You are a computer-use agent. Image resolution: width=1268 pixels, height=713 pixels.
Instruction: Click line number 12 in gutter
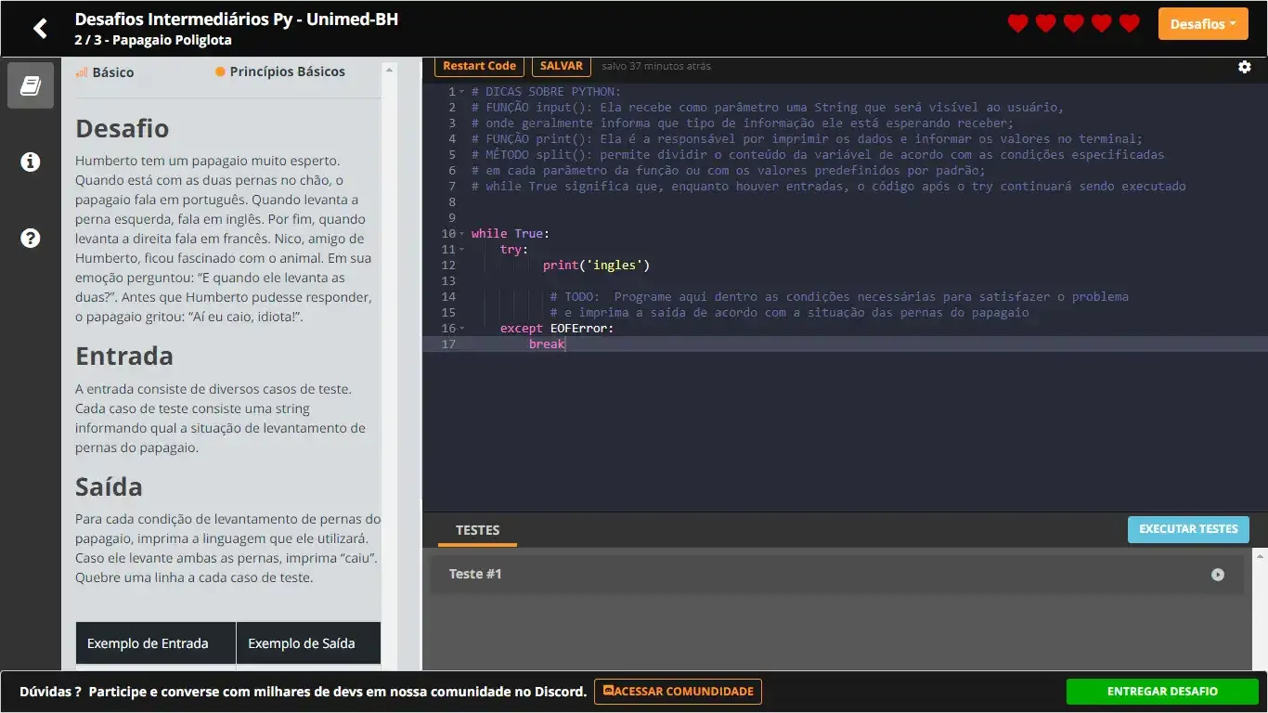tap(449, 266)
